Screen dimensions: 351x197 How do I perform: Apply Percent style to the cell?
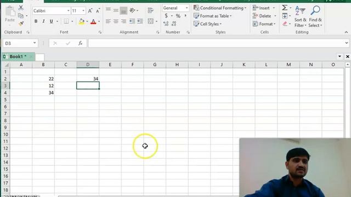coord(178,16)
